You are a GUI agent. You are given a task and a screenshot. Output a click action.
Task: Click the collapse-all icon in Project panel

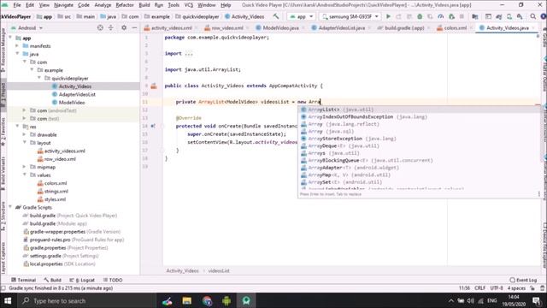pyautogui.click(x=110, y=27)
